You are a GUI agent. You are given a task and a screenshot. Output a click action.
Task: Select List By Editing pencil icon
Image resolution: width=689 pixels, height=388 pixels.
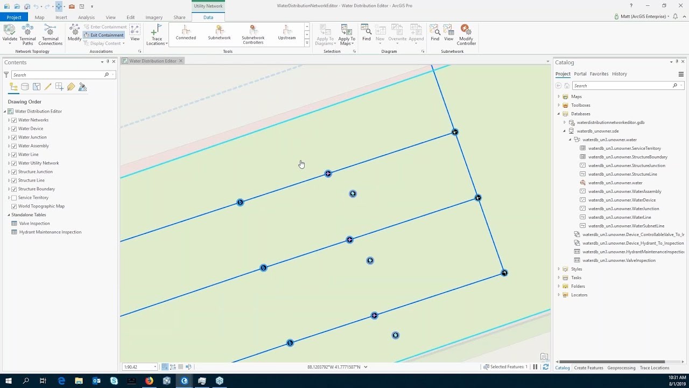tap(48, 87)
